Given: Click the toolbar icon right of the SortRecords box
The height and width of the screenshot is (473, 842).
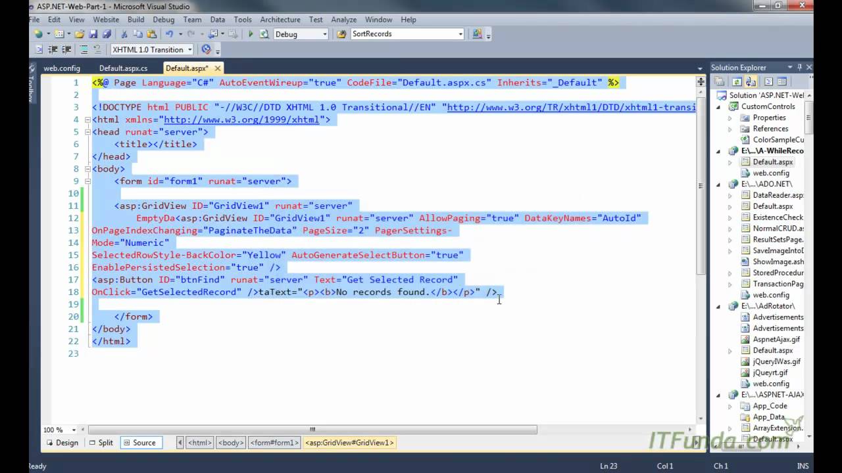Looking at the screenshot, I should [477, 34].
